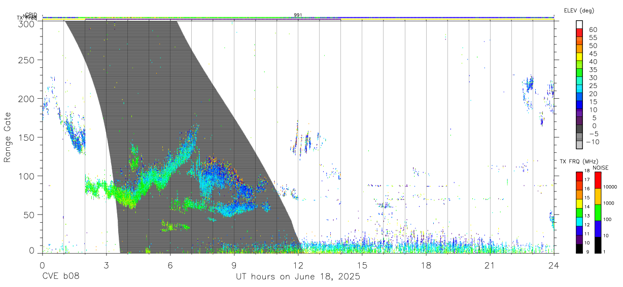
Task: Click the x-axis hour label '12'
Action: point(298,265)
